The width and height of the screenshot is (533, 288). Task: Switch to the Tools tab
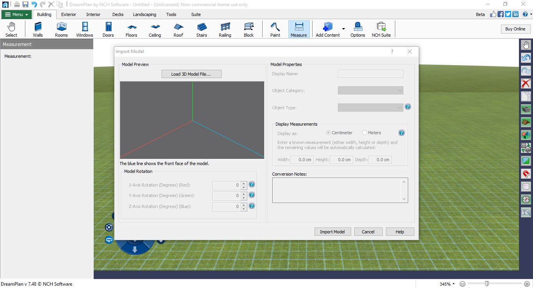[171, 14]
